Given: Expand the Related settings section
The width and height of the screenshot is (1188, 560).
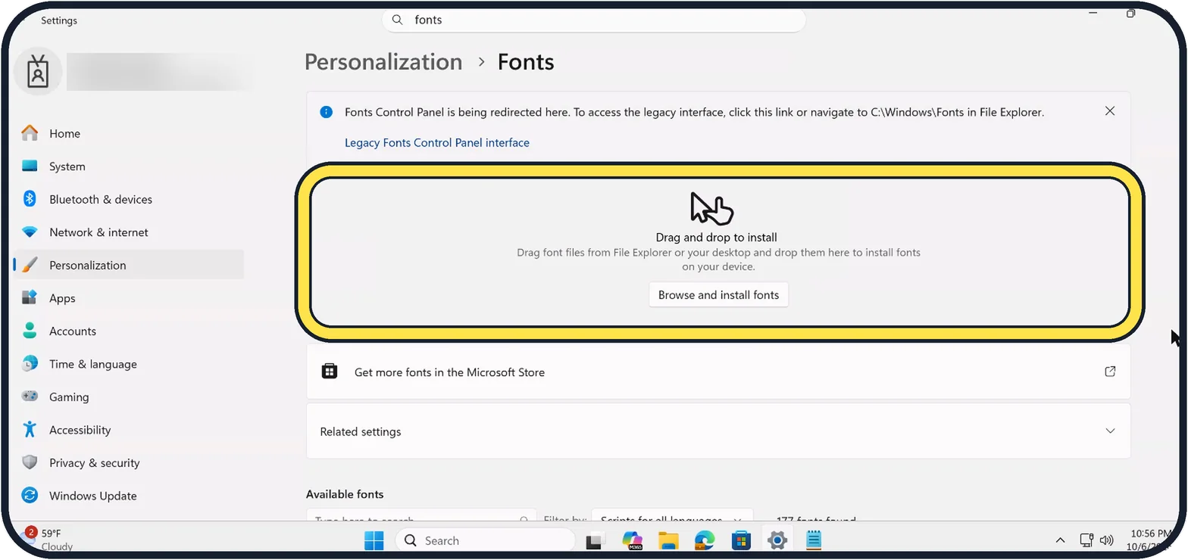Looking at the screenshot, I should pos(718,431).
